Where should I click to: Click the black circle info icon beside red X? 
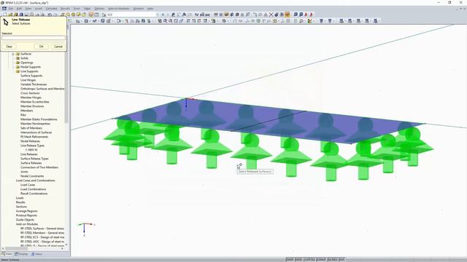(x=277, y=15)
